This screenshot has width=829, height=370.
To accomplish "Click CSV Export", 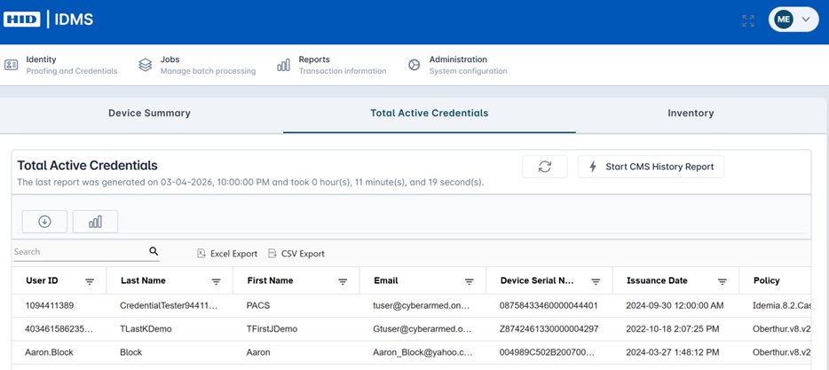I will pyautogui.click(x=296, y=254).
